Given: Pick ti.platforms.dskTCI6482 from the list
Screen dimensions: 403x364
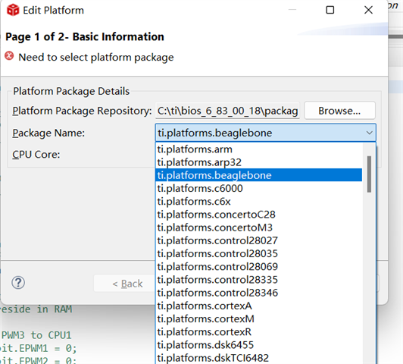Looking at the screenshot, I should tap(259, 358).
